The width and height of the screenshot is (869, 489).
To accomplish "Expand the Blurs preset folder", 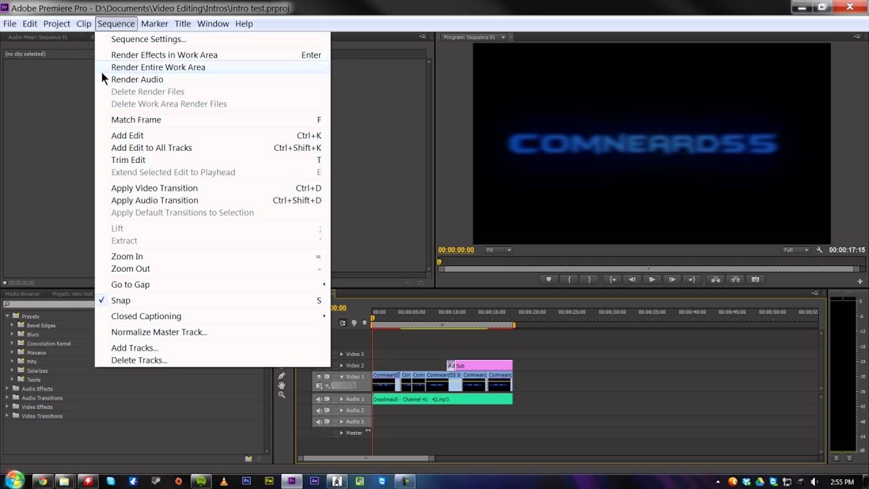I will tap(12, 334).
